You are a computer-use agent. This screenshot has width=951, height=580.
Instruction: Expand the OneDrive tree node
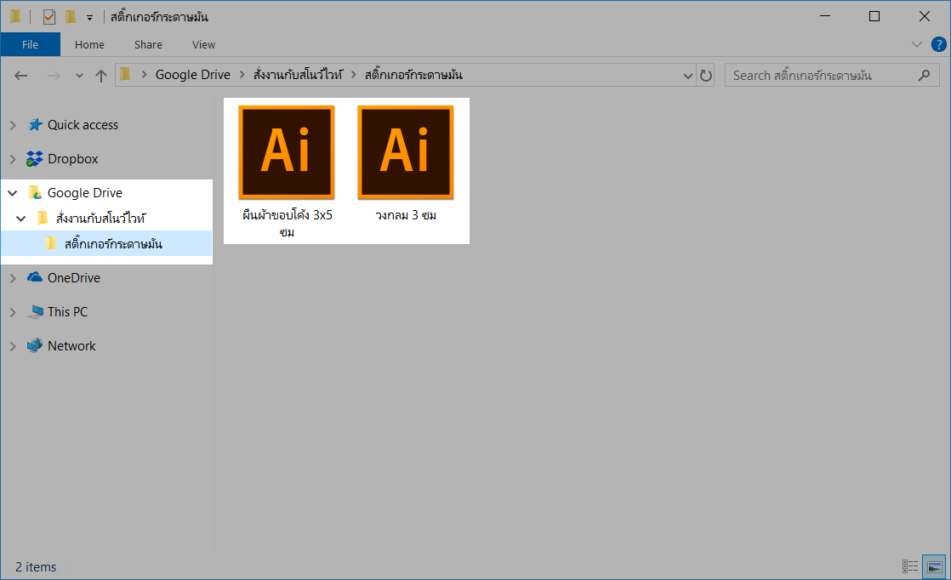pyautogui.click(x=13, y=277)
